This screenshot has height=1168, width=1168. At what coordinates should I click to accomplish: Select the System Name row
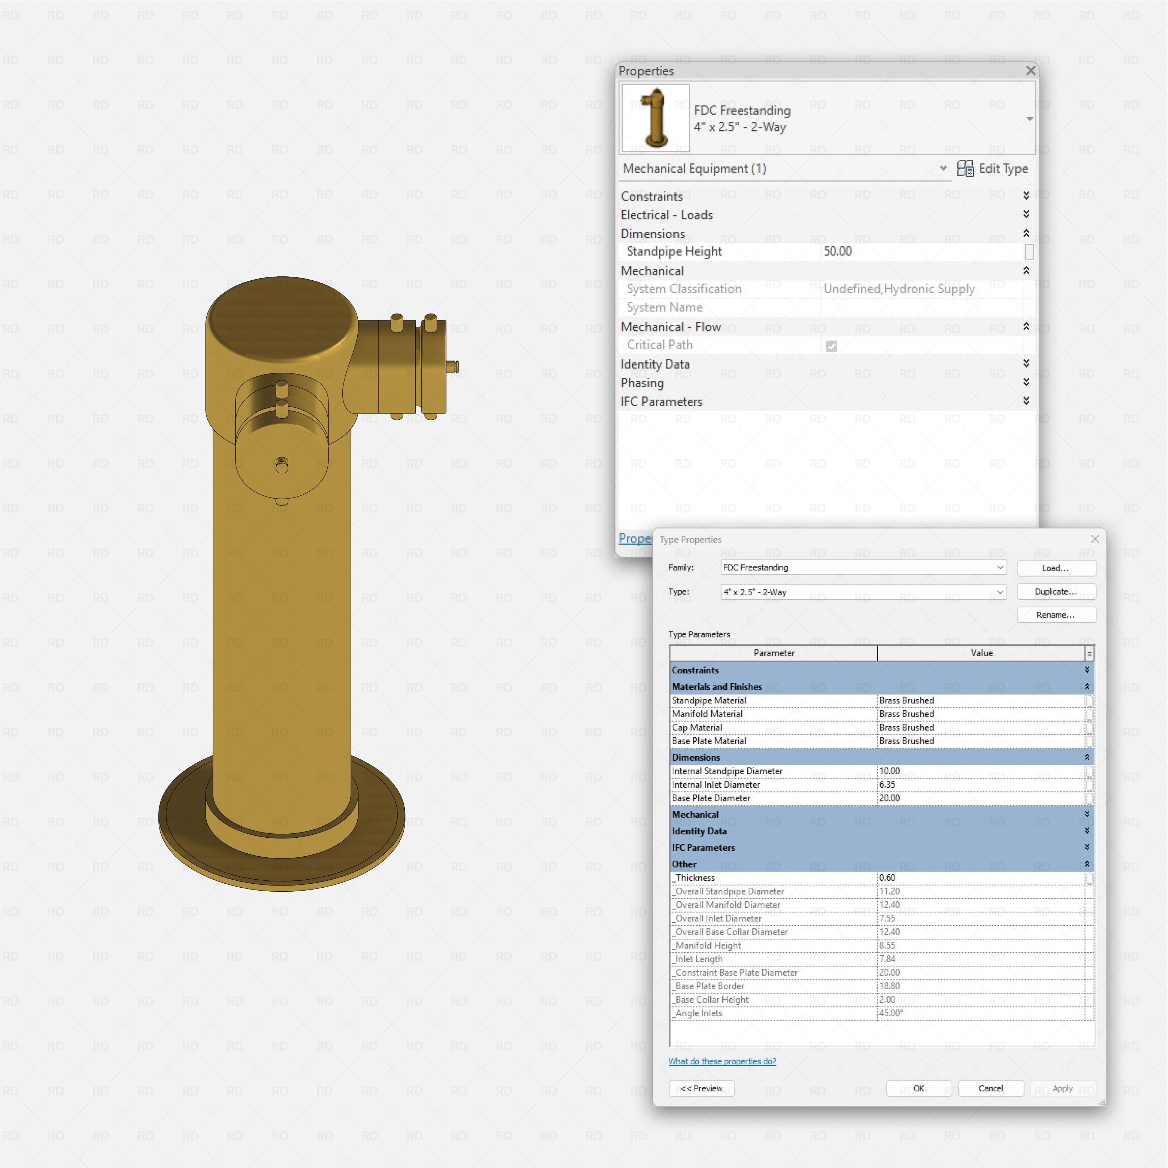coord(826,308)
